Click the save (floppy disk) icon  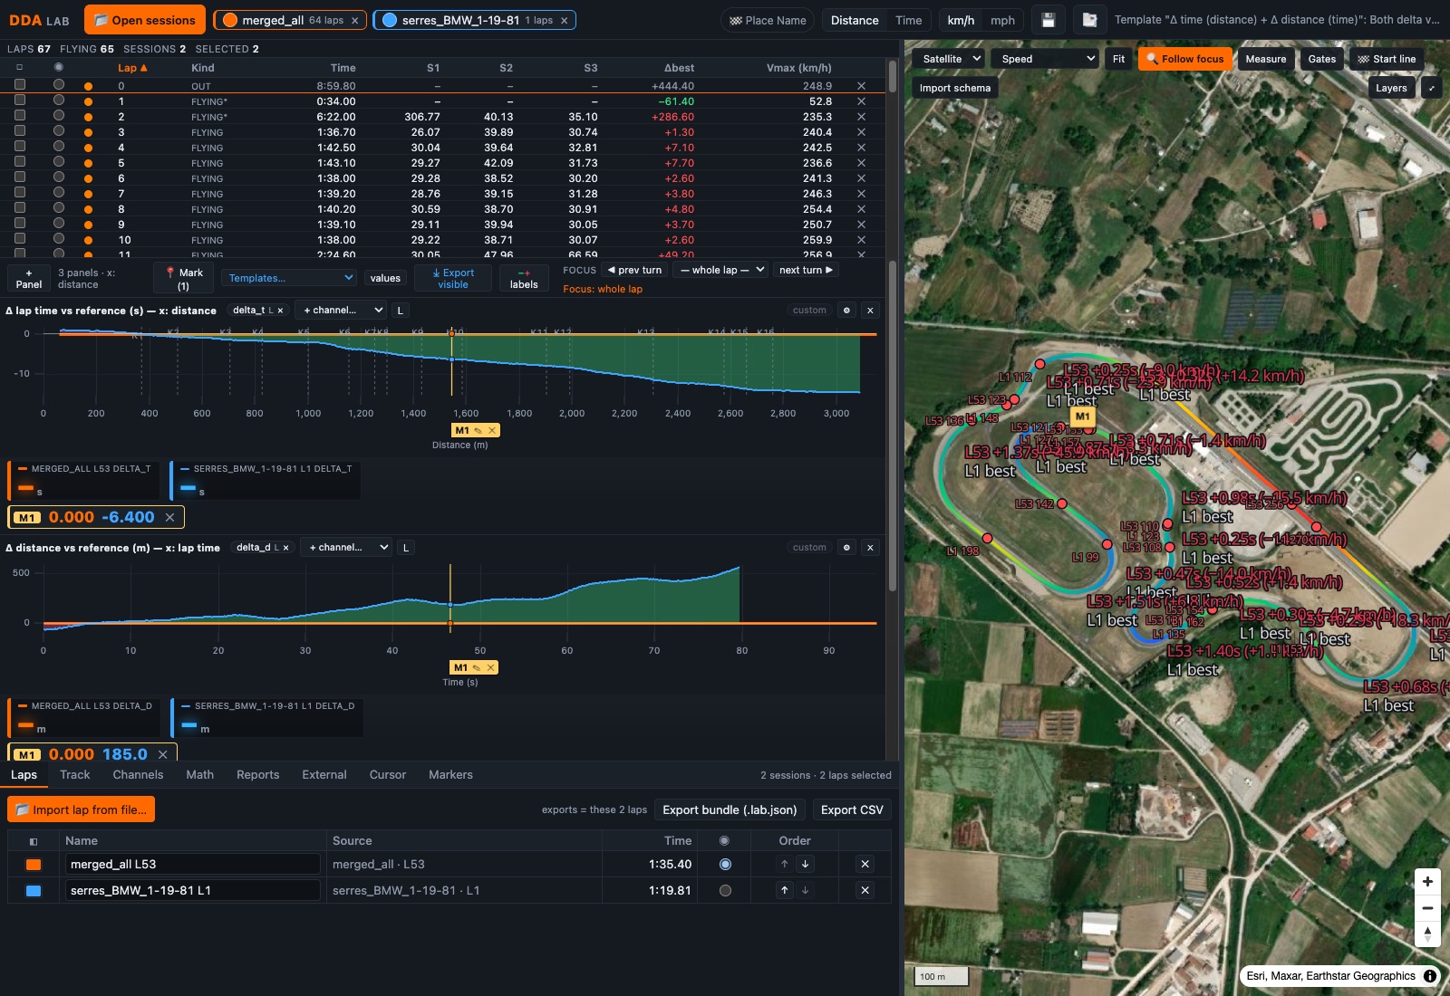click(1049, 20)
